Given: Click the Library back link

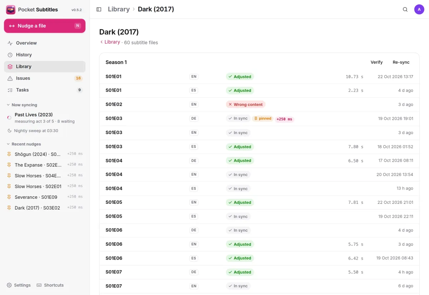Looking at the screenshot, I should pos(110,42).
